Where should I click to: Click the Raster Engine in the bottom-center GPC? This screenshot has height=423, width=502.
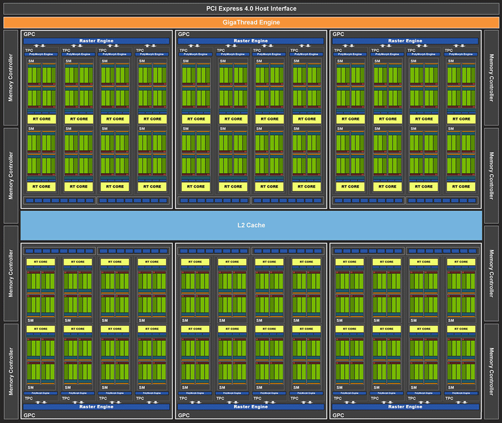click(x=251, y=407)
